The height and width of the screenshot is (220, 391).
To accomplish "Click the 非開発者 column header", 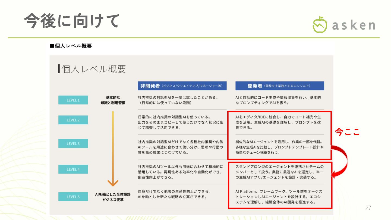I will [182, 86].
